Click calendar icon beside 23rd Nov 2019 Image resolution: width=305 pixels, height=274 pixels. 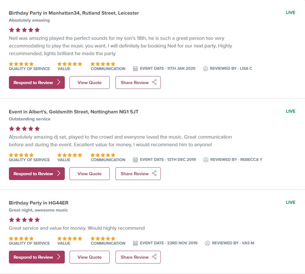point(135,243)
